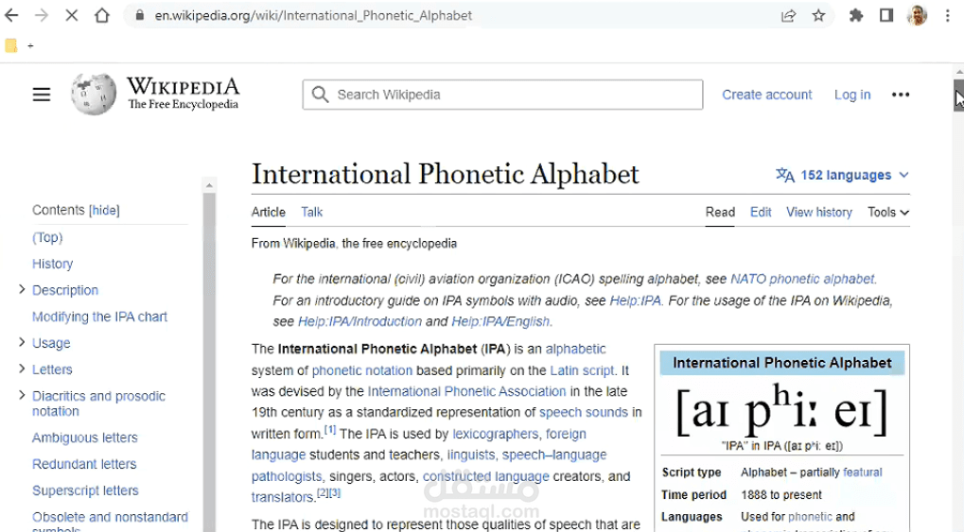Image resolution: width=964 pixels, height=532 pixels.
Task: Click the magnifier icon in search box
Action: (320, 94)
